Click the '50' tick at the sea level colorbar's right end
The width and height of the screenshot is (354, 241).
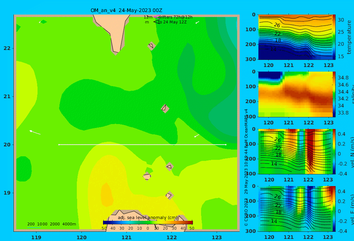[x=192, y=228]
